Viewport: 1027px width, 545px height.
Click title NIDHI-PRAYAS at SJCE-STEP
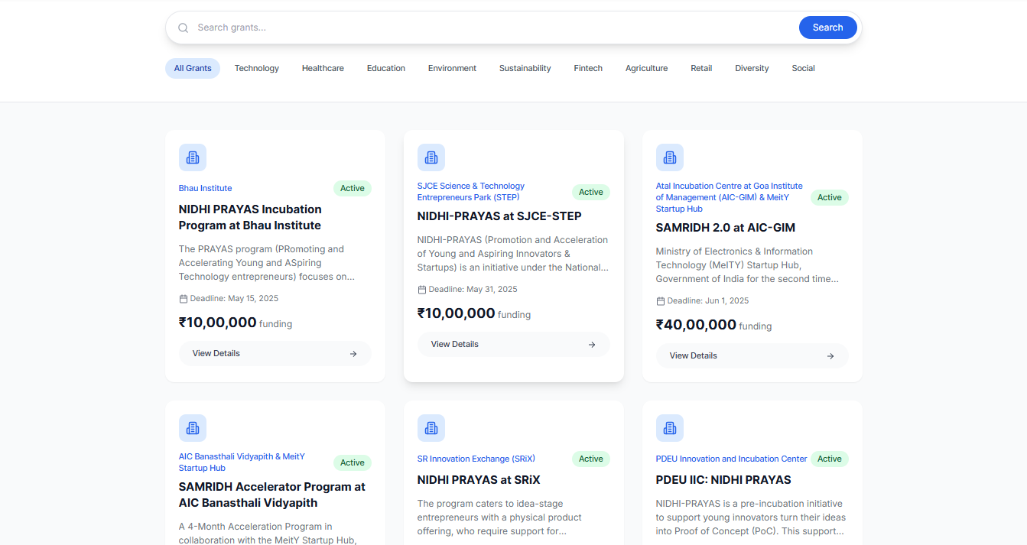pyautogui.click(x=499, y=216)
